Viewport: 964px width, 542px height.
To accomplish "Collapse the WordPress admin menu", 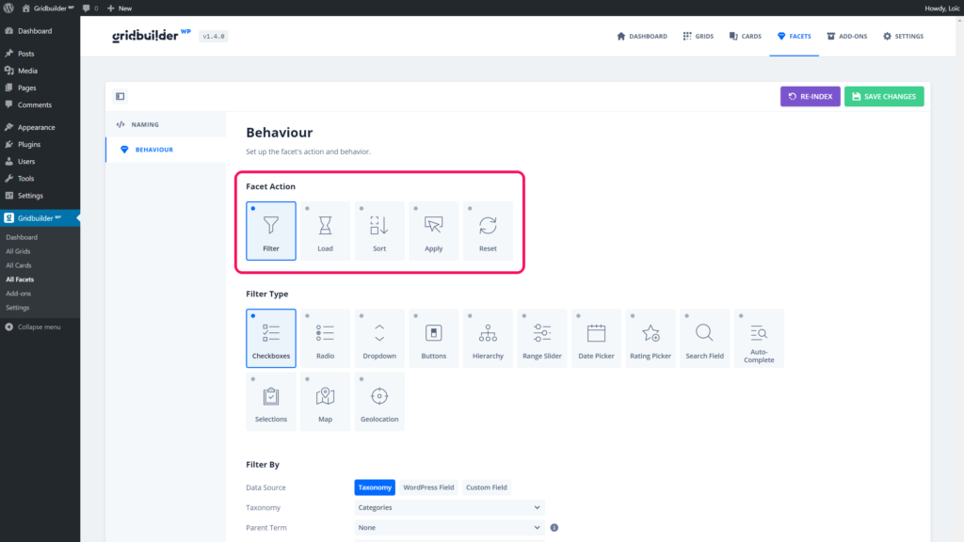I will point(33,327).
